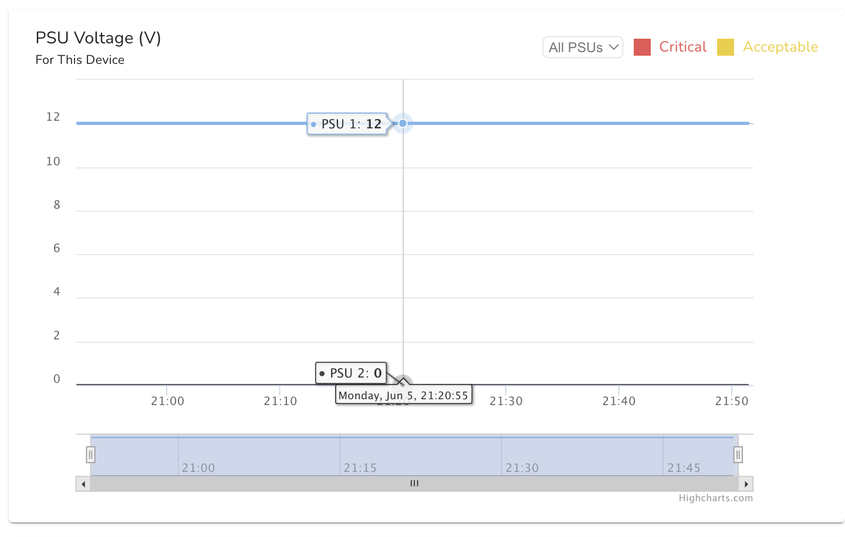The width and height of the screenshot is (845, 537).
Task: Click the 21:30 mark in the navigator
Action: [x=522, y=468]
